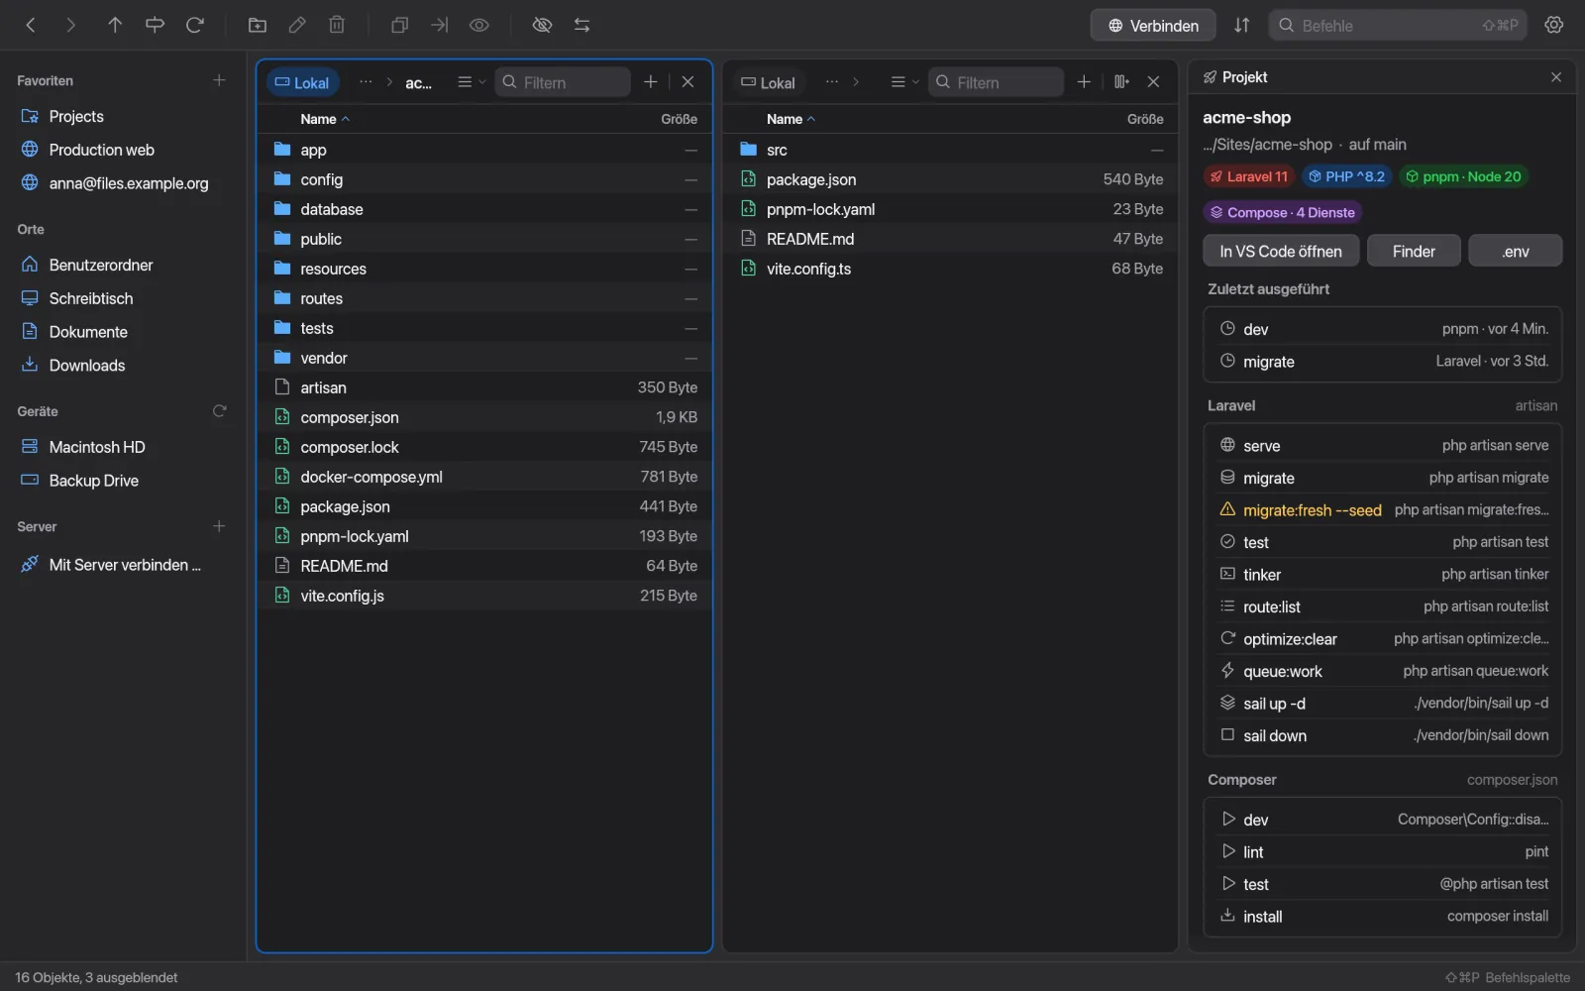
Task: Run the migrate:fresh --seed command
Action: tap(1383, 510)
